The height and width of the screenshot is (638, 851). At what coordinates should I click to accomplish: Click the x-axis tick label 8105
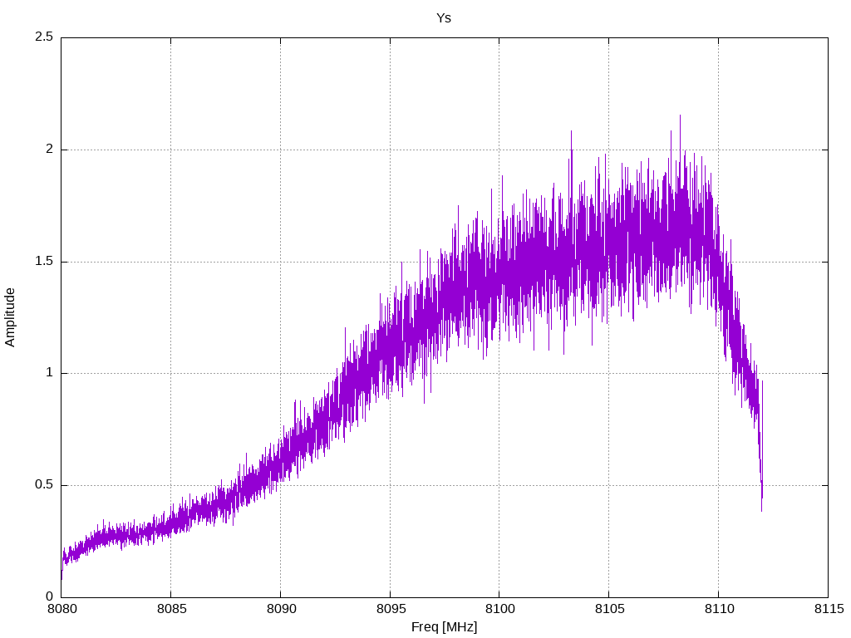tap(609, 609)
